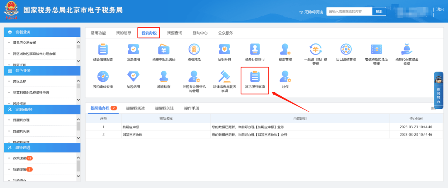The height and width of the screenshot is (188, 448).
Task: Click 退出 to log out
Action: click(440, 10)
